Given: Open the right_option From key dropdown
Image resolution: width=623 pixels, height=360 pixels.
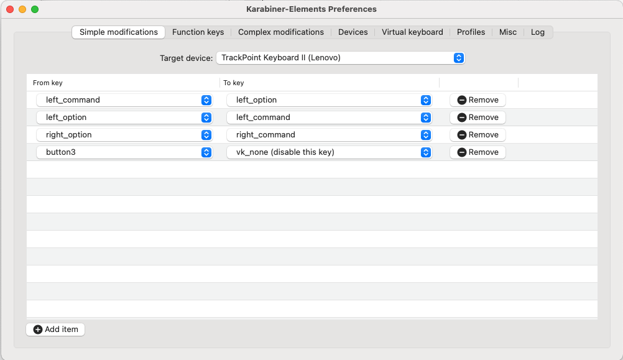Looking at the screenshot, I should pos(124,135).
